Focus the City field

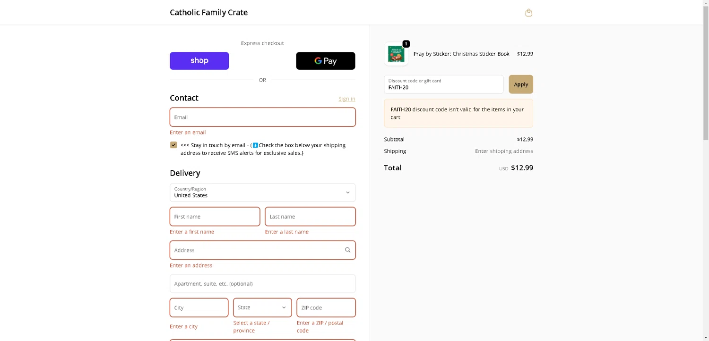pyautogui.click(x=199, y=308)
